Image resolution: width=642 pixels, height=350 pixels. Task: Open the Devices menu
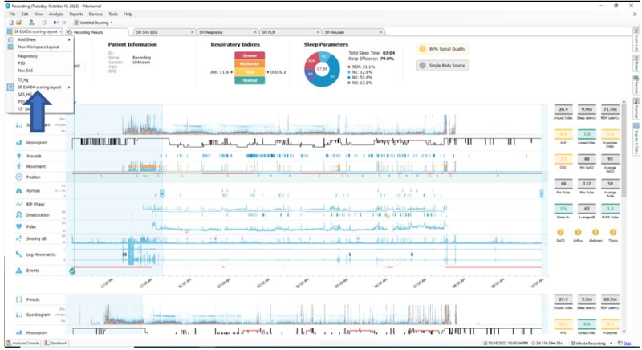(95, 14)
